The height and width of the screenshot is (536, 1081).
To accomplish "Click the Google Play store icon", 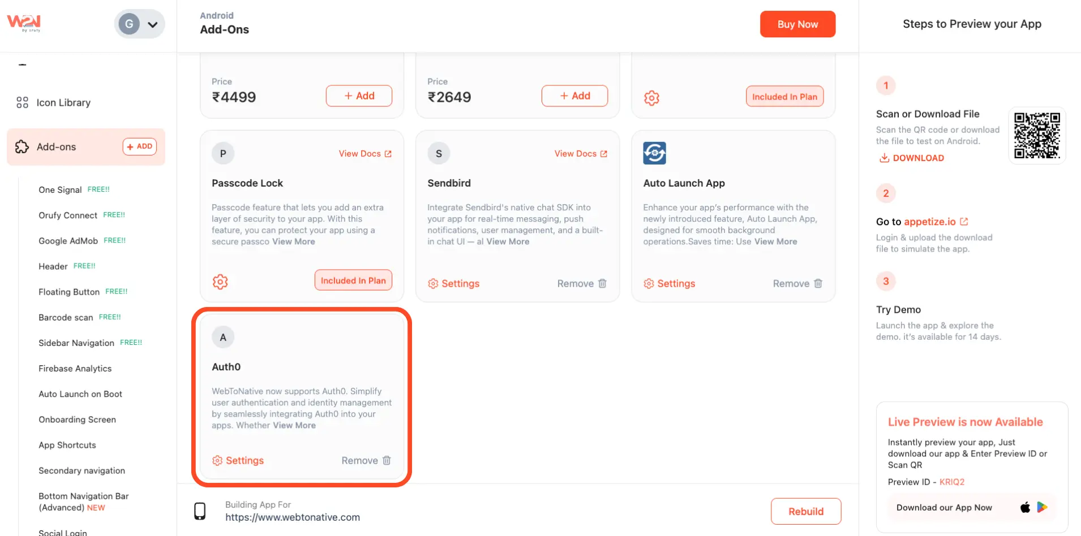I will [x=1042, y=507].
